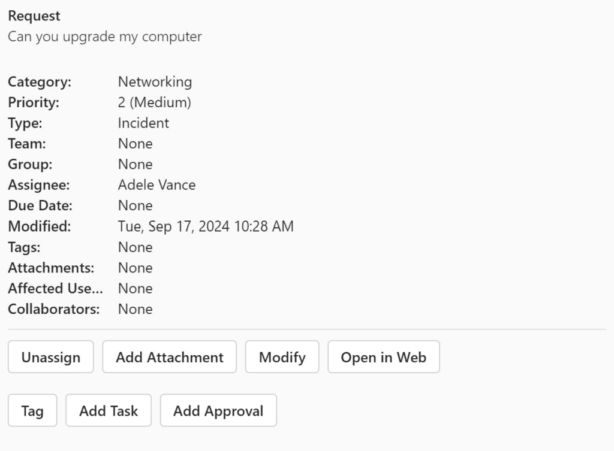Click the truncated Affected Use... label

click(55, 289)
